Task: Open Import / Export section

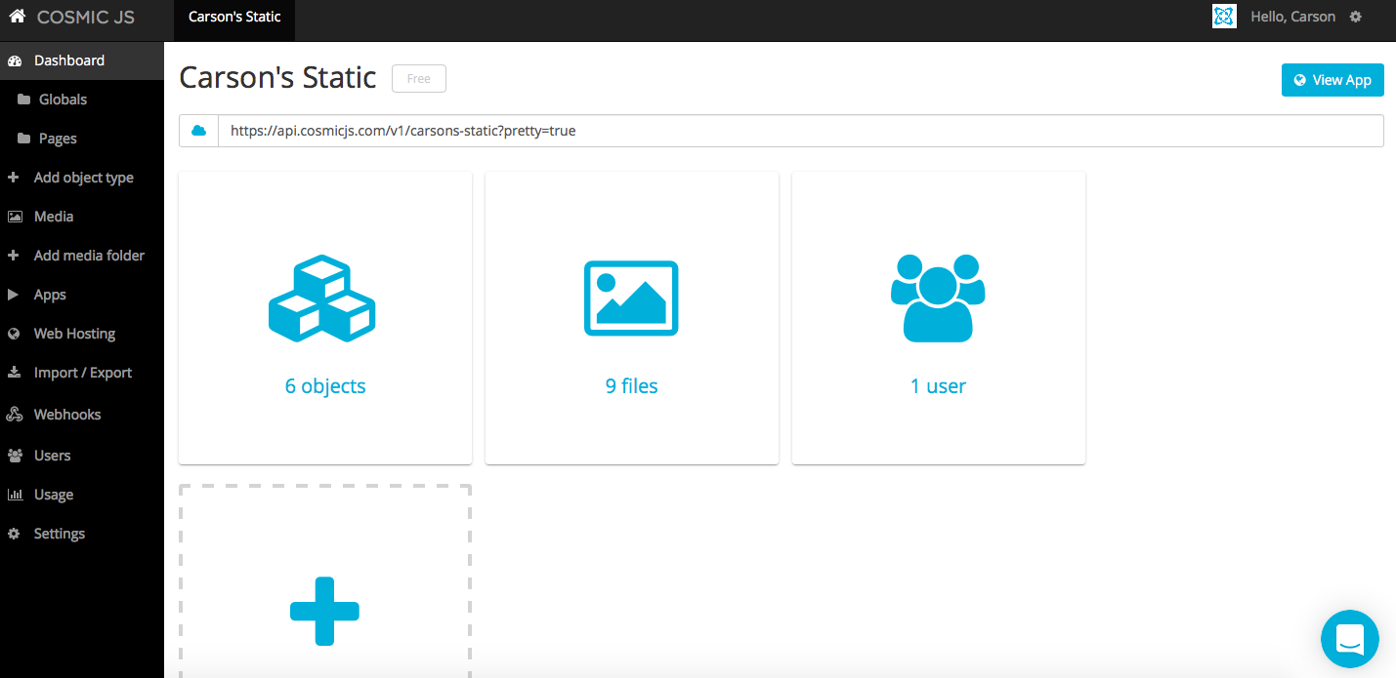Action: click(82, 373)
